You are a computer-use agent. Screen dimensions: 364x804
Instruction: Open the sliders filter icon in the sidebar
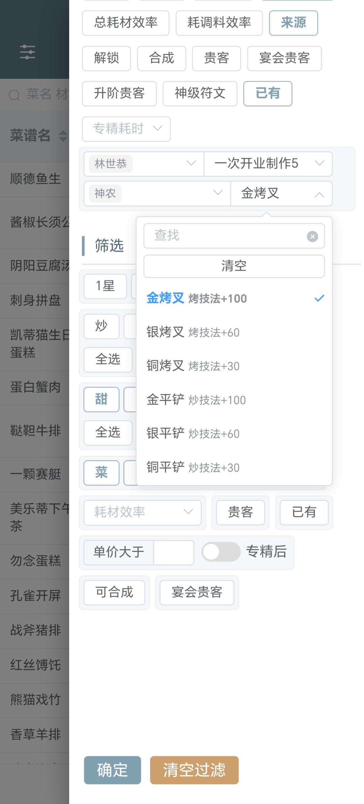[x=28, y=52]
